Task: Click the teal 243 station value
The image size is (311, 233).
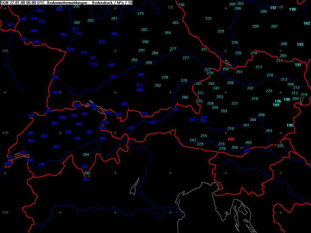Action: [x=193, y=140]
